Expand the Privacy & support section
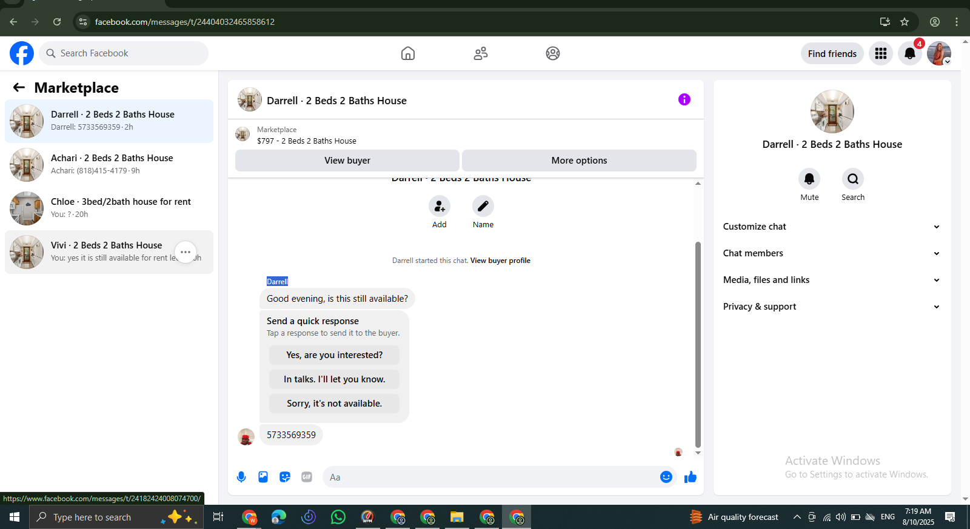 [832, 307]
